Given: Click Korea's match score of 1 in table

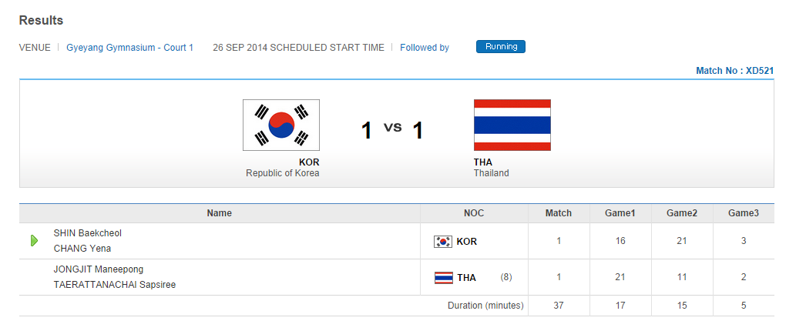Looking at the screenshot, I should point(559,241).
